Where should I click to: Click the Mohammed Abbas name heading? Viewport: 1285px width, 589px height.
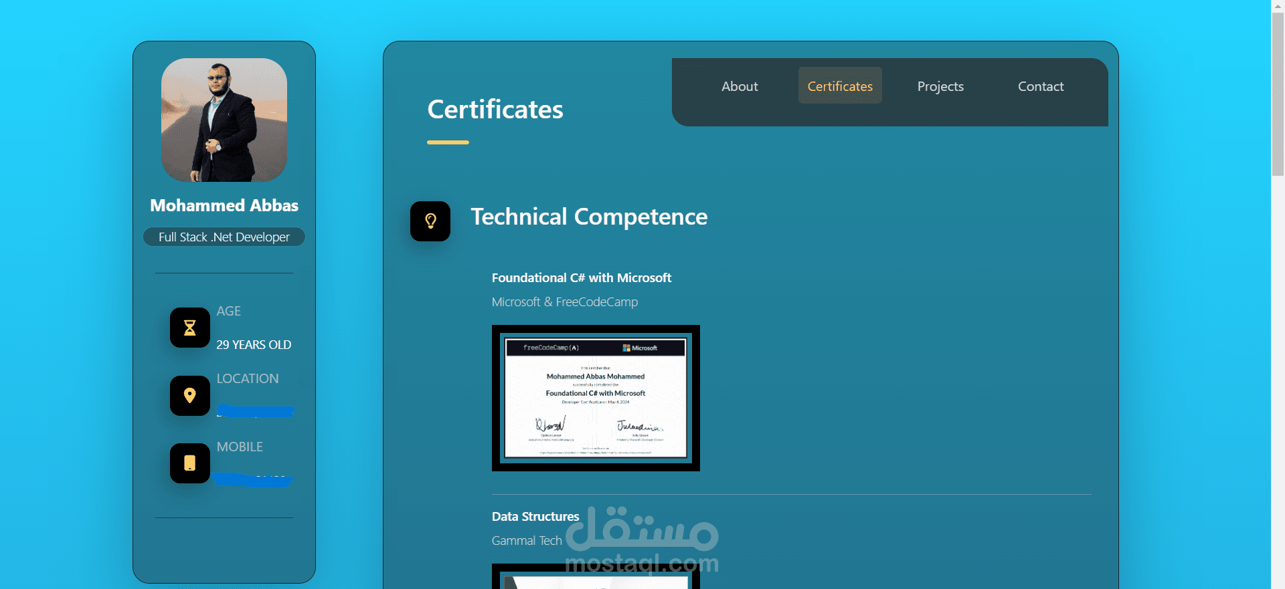[x=224, y=205]
